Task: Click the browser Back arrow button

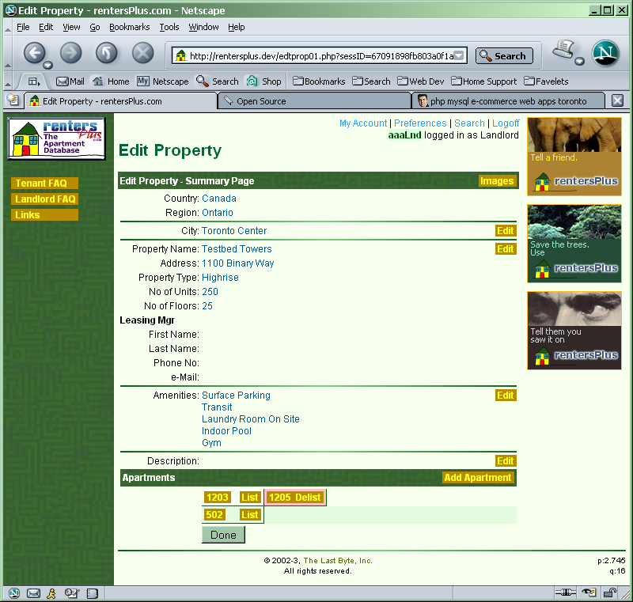Action: point(34,53)
